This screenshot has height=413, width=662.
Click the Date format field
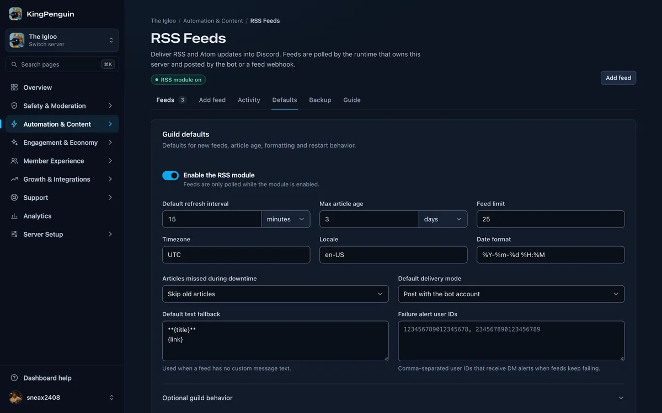[x=551, y=255]
